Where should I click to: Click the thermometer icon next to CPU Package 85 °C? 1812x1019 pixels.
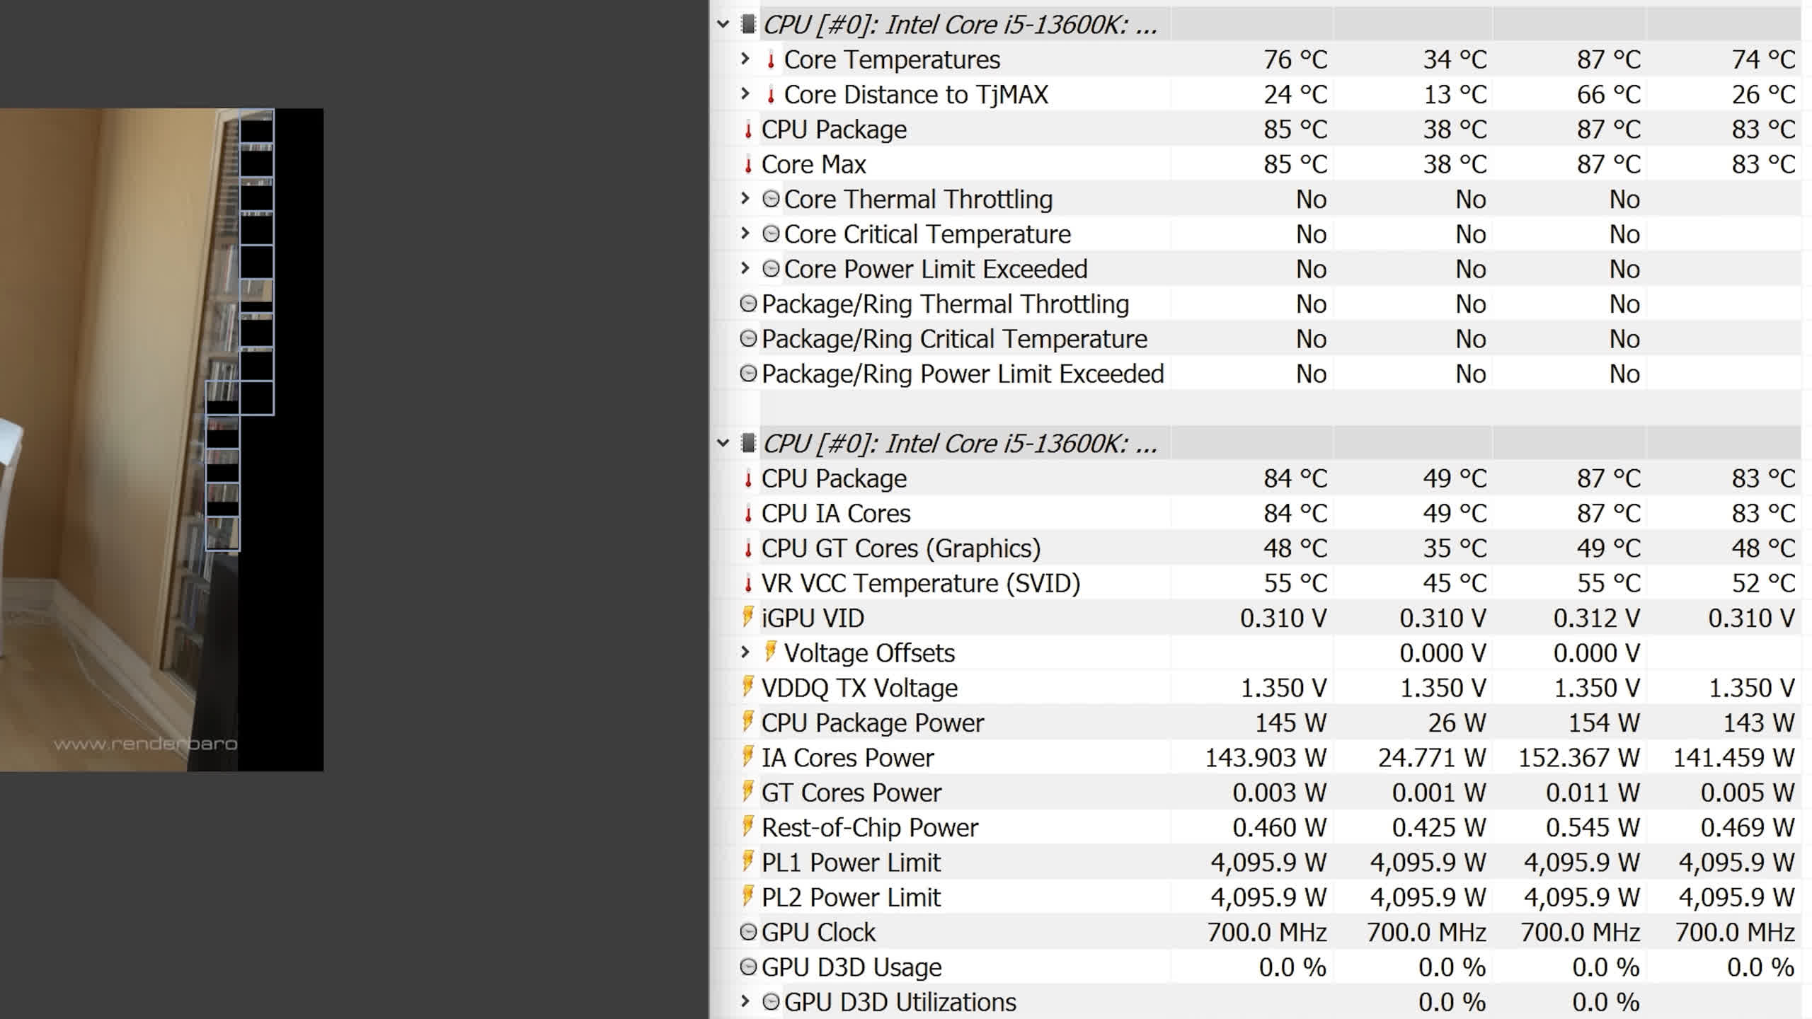pos(748,130)
